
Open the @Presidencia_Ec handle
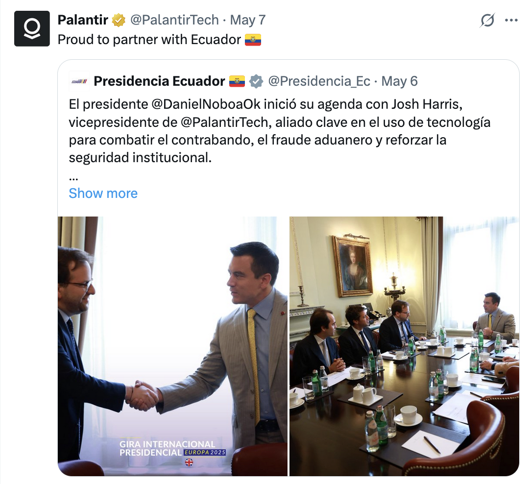pyautogui.click(x=319, y=81)
